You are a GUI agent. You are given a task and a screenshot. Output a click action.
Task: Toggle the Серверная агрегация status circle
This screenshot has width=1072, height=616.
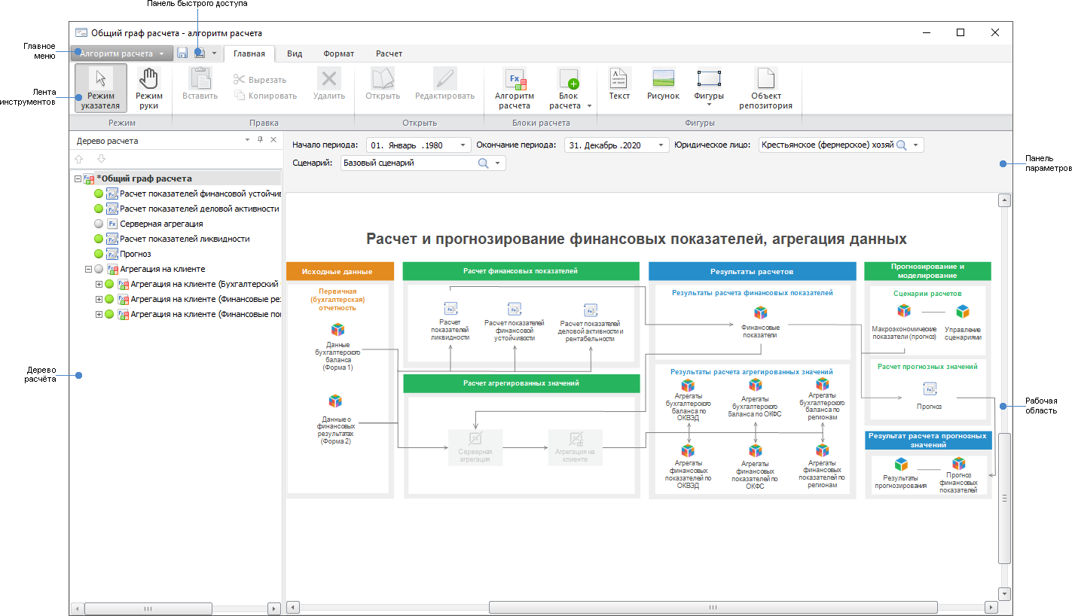(x=97, y=224)
